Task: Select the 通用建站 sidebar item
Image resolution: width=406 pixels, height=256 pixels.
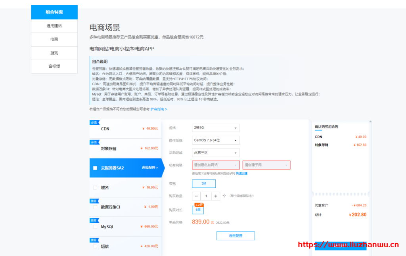Action: [x=54, y=26]
